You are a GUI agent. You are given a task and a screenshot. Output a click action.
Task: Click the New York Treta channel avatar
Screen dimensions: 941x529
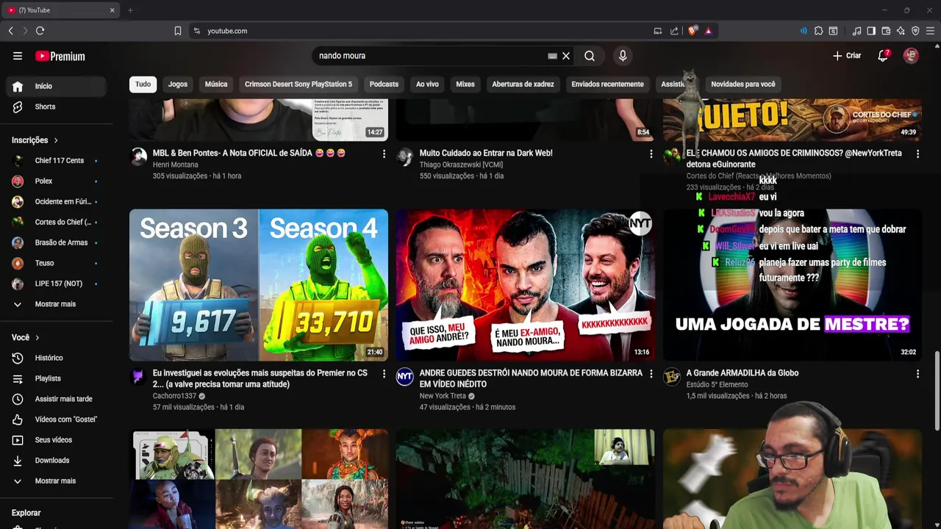pyautogui.click(x=405, y=377)
